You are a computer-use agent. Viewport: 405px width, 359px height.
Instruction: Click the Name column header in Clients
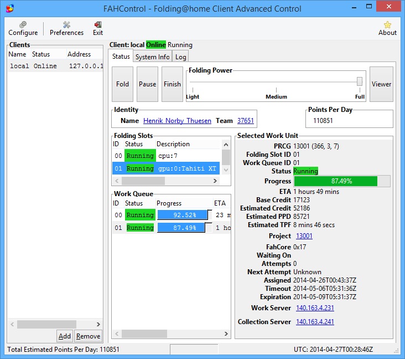pos(19,54)
